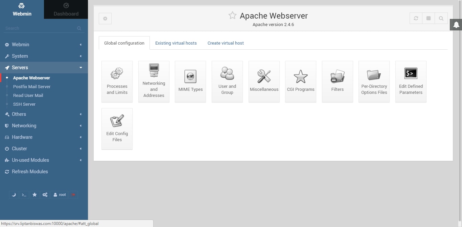This screenshot has width=462, height=227.
Task: Open Read User Mail link
Action: point(28,95)
